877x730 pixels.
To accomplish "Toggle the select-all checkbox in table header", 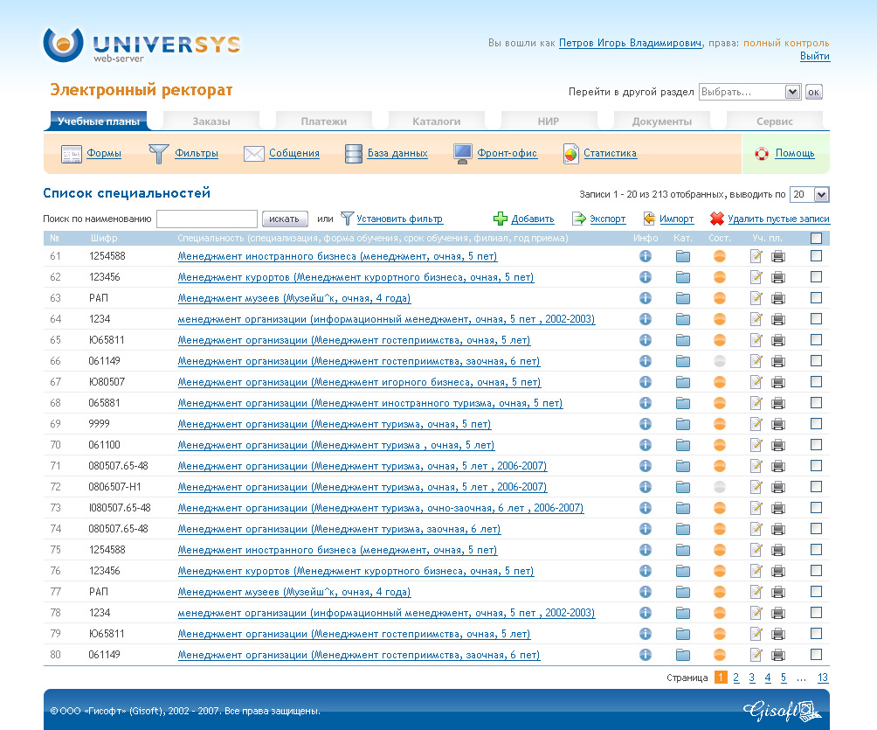I will pos(816,238).
